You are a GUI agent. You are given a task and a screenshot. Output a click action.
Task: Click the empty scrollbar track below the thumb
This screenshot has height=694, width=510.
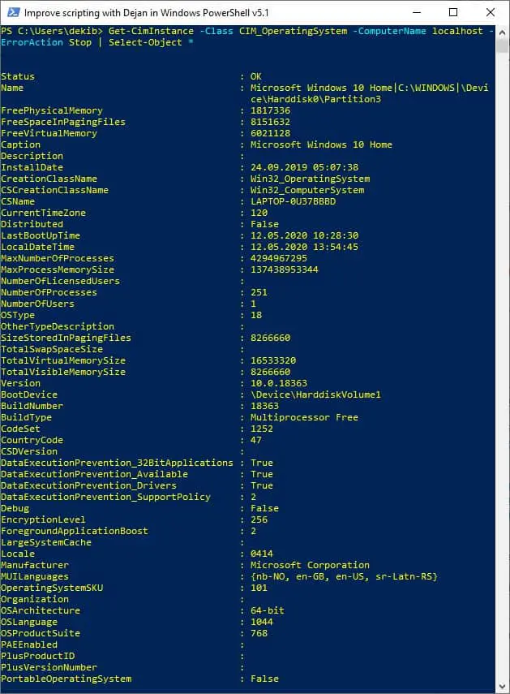click(x=502, y=368)
